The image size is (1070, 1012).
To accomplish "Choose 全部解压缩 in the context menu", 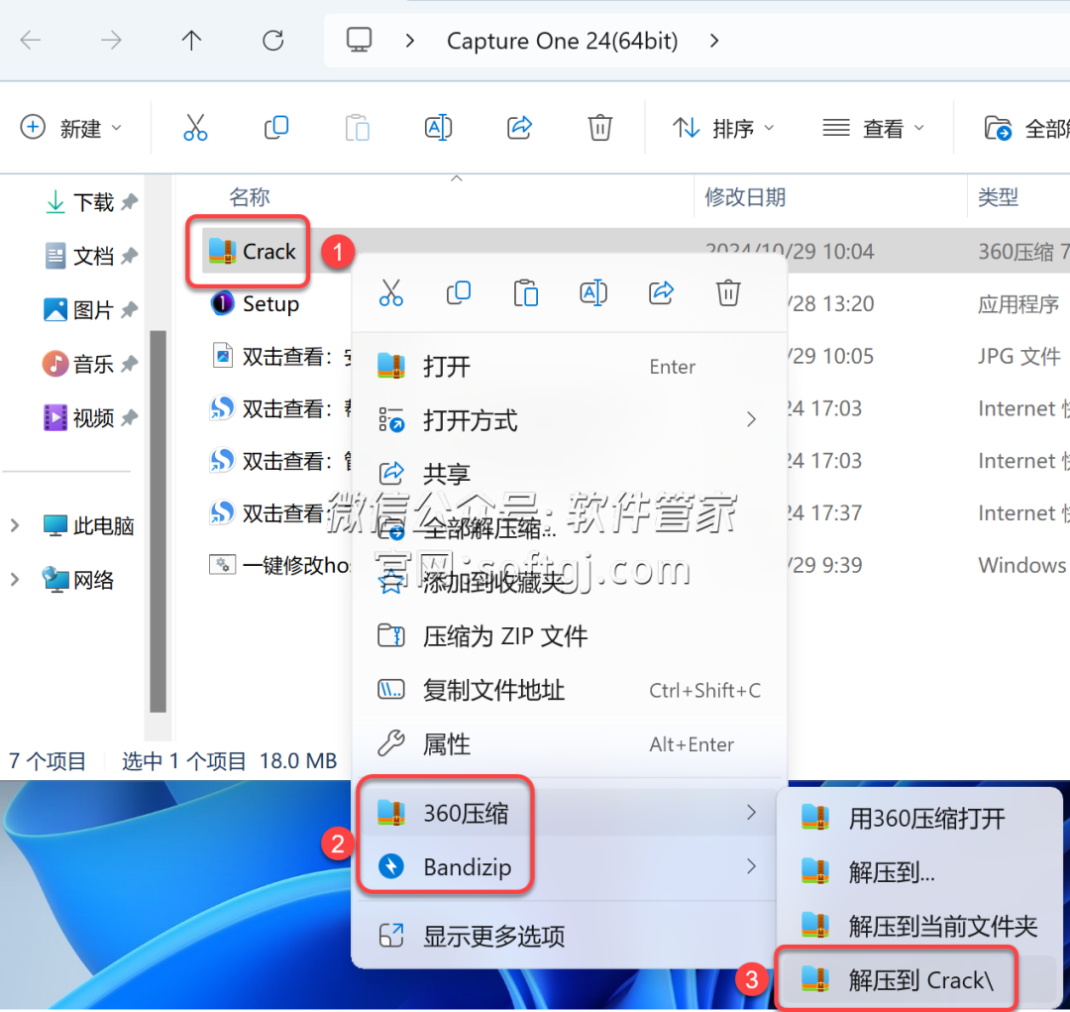I will pyautogui.click(x=569, y=528).
